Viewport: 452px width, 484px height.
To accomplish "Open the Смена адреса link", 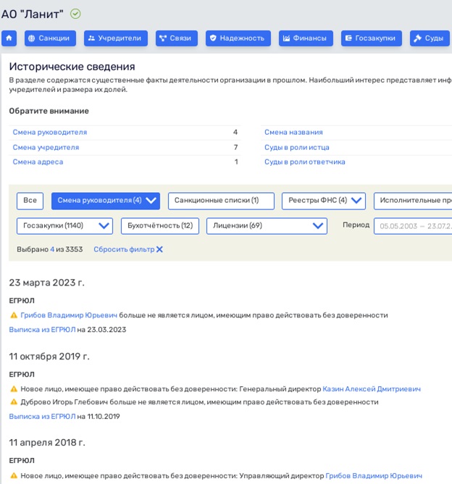I will 38,162.
